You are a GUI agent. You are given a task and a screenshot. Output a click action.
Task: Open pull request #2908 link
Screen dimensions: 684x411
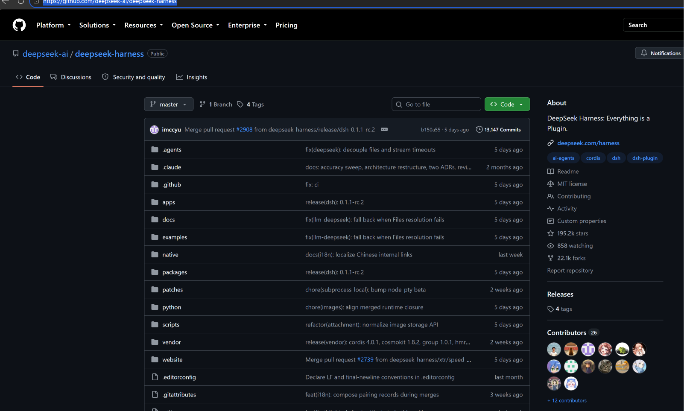244,130
